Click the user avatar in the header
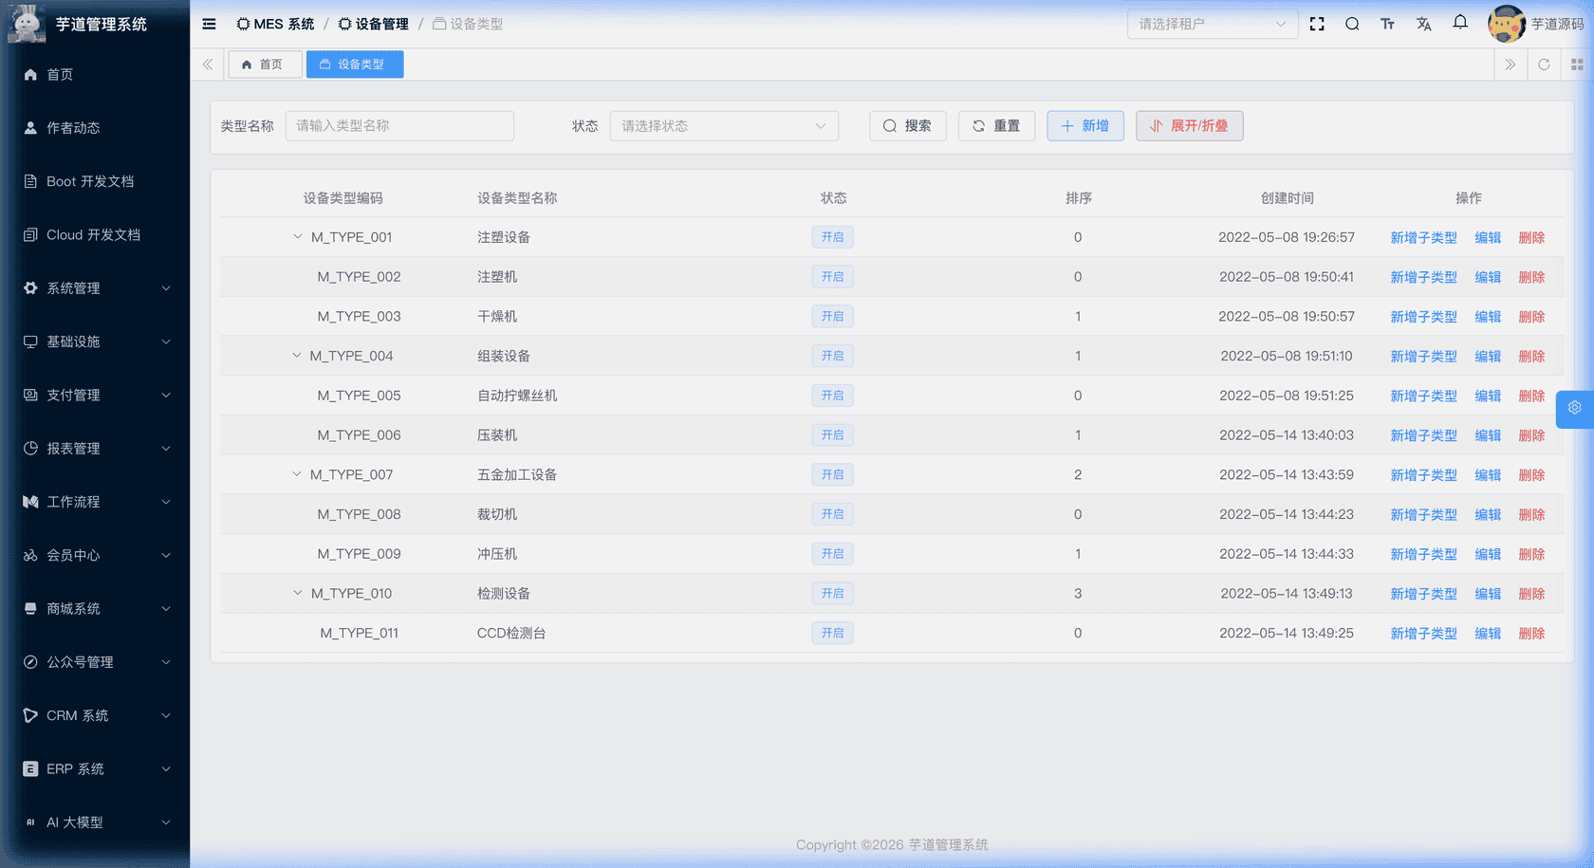Viewport: 1594px width, 868px height. click(1506, 24)
